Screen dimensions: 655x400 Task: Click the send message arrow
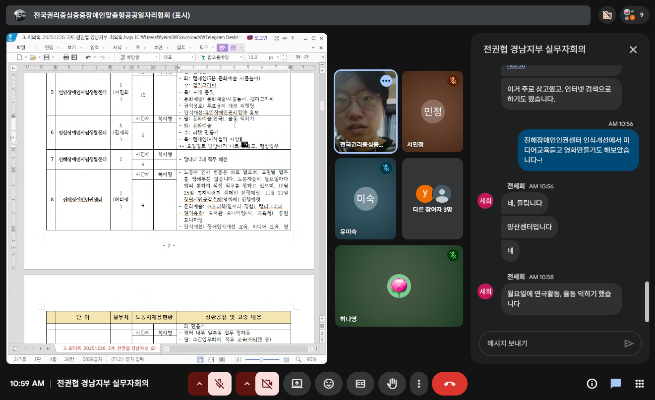coord(629,343)
